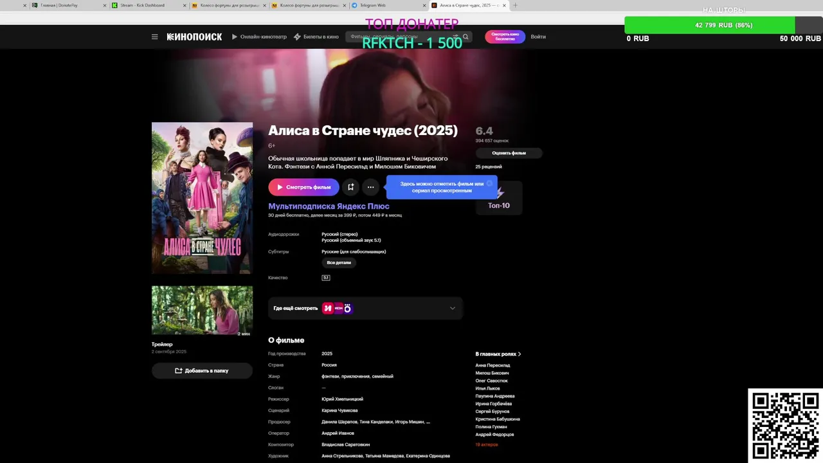Close the Kick Dashboard tab
Screen dimensions: 823x463
point(185,5)
